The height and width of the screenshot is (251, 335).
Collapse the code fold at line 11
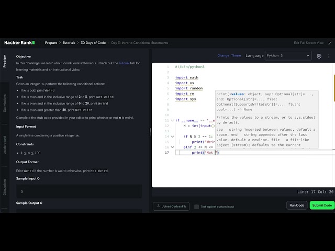pos(172,120)
